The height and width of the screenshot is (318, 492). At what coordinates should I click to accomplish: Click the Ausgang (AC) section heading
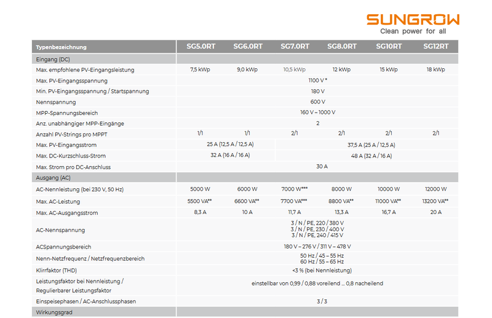pos(54,178)
